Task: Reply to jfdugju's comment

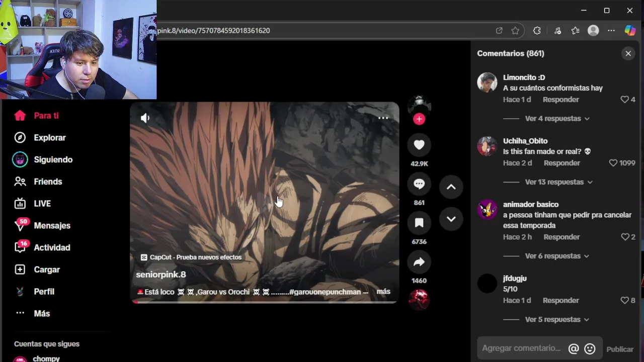Action: (x=560, y=300)
